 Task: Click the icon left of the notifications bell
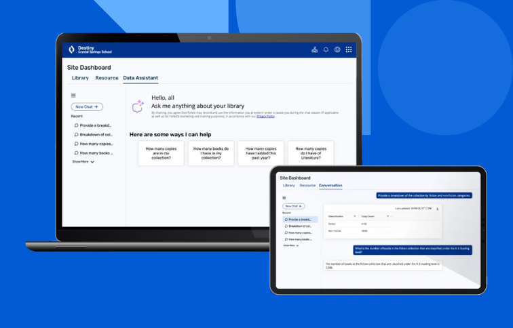314,49
